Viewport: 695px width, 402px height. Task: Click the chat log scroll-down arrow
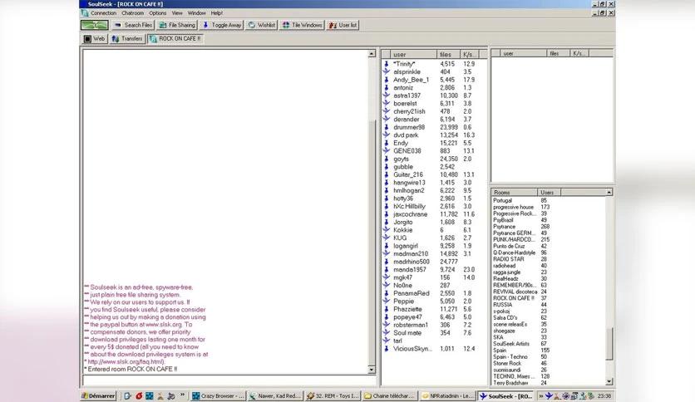pyautogui.click(x=372, y=370)
